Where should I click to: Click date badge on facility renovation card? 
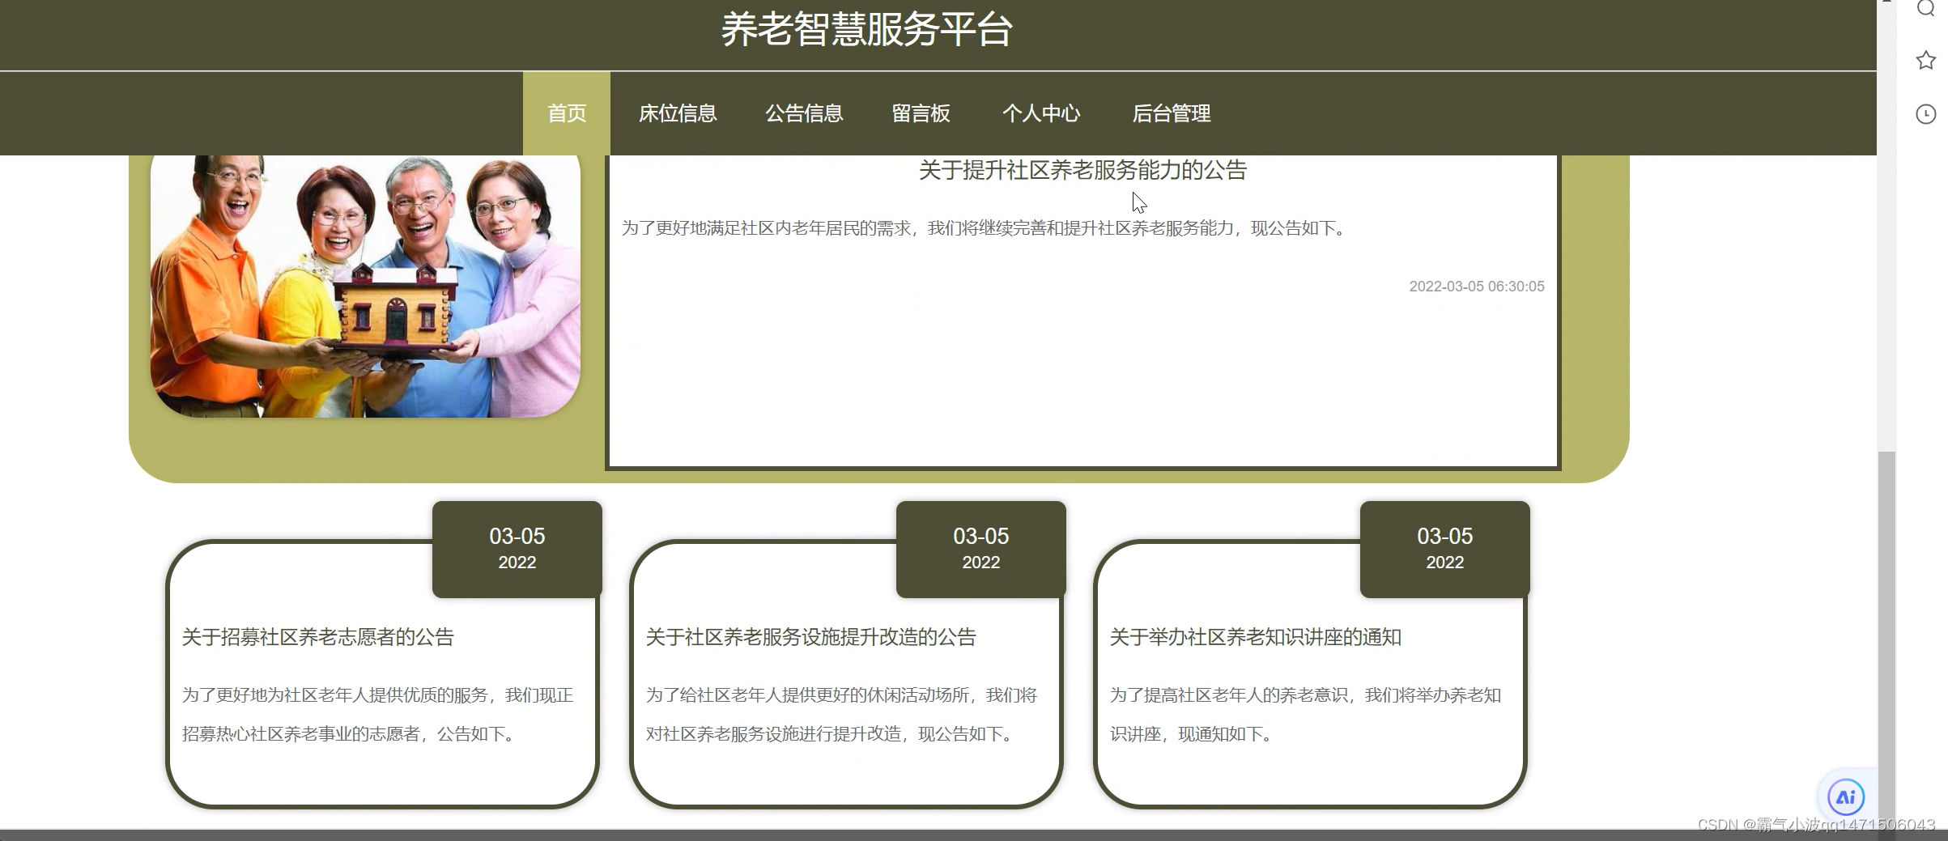[x=981, y=549]
